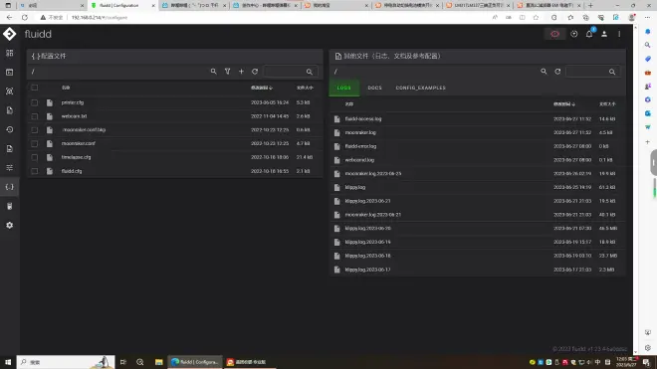657x369 pixels.
Task: Switch to the LOGS tab
Action: pyautogui.click(x=344, y=88)
